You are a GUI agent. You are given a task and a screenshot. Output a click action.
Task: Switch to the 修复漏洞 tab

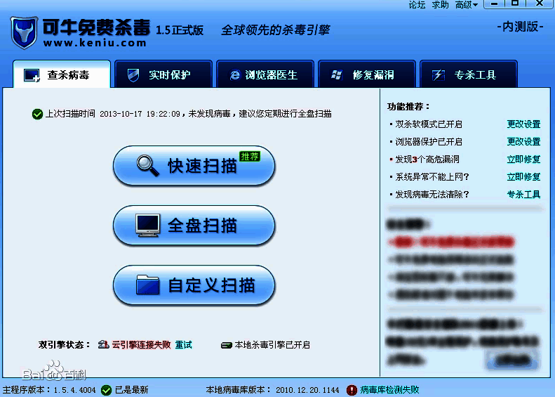(x=367, y=74)
